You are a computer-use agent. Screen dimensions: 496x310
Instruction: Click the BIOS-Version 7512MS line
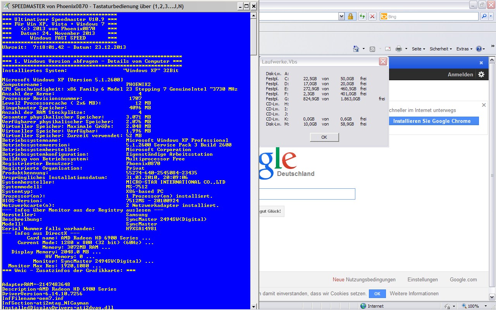tap(90, 201)
